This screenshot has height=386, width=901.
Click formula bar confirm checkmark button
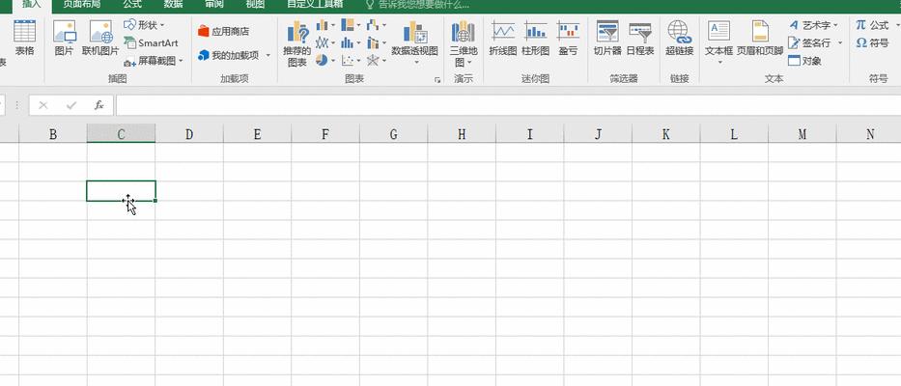71,105
